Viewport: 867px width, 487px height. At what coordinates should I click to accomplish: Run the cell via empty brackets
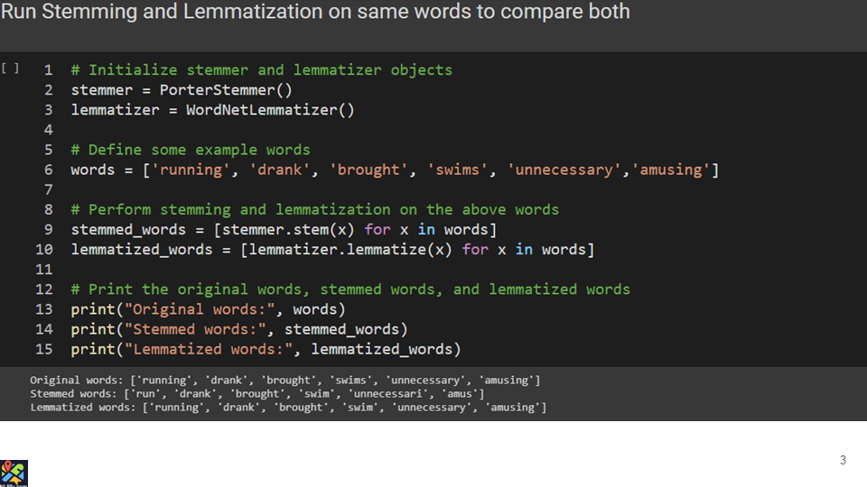click(10, 68)
